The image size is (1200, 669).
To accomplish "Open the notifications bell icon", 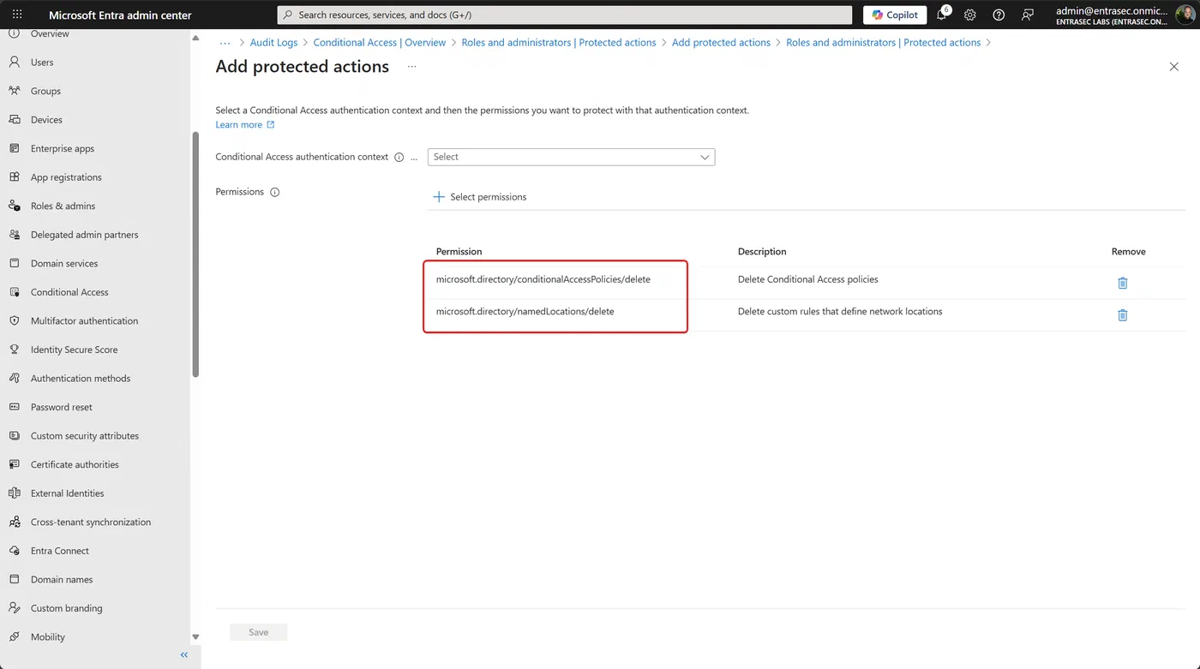I will (x=942, y=15).
